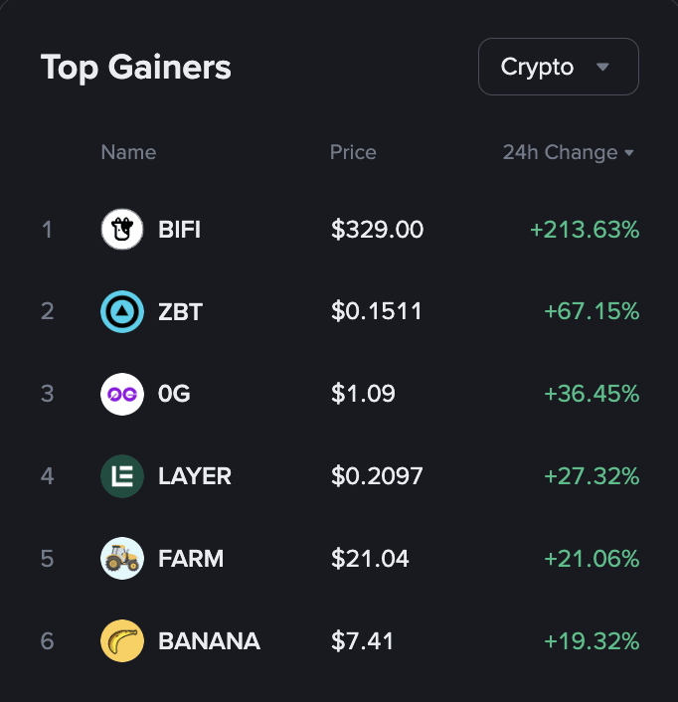Sort by 24h Change column

(560, 152)
